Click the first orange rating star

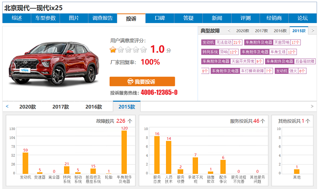pyautogui.click(x=113, y=49)
